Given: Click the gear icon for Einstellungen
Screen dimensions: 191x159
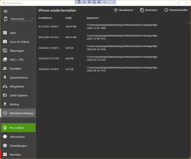Looking at the screenshot, I should coord(5,146).
